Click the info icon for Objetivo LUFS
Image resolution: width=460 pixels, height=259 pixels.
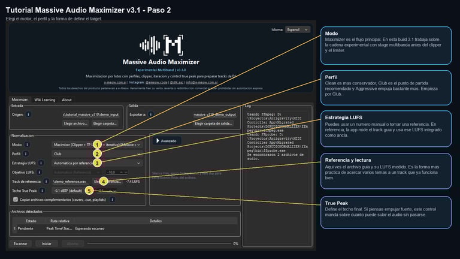tap(39, 172)
